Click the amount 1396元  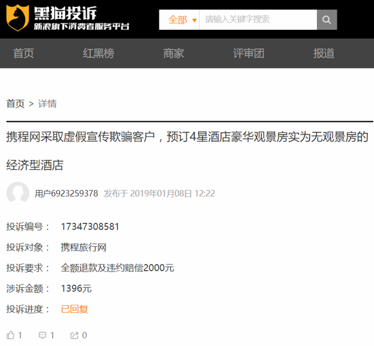(76, 288)
